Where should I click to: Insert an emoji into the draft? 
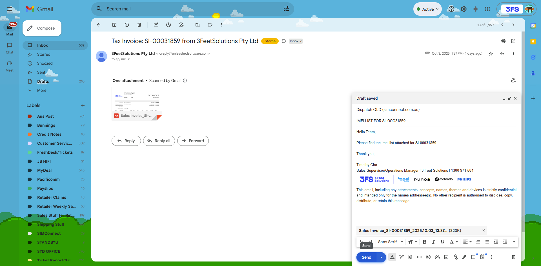(428, 257)
